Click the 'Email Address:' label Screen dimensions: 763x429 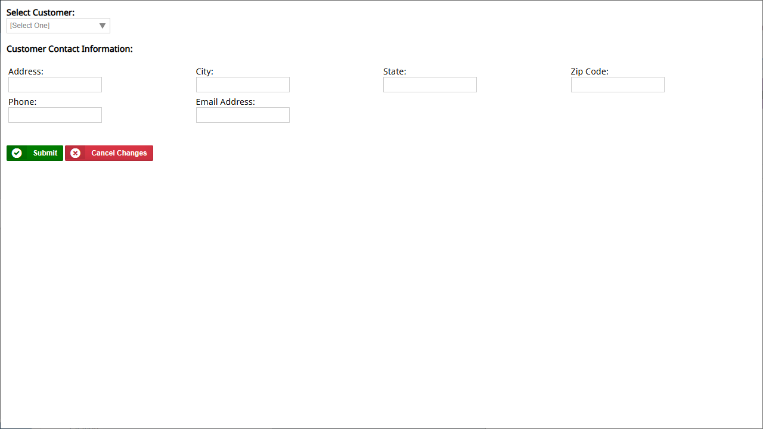(x=225, y=102)
